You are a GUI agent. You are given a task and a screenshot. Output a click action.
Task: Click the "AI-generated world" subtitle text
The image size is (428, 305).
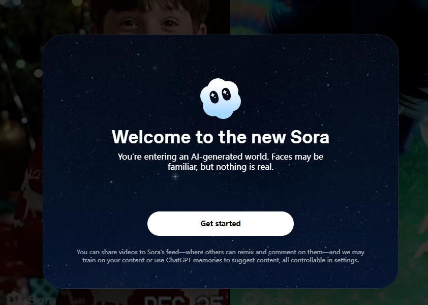(x=229, y=157)
